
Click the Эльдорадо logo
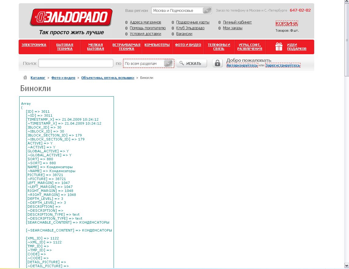click(71, 17)
